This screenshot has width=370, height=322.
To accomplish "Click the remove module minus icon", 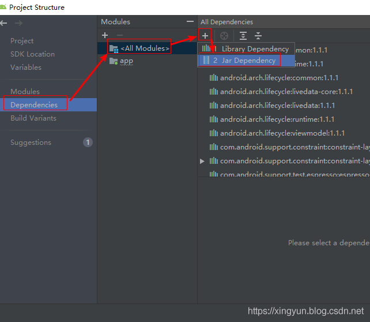I will click(x=120, y=36).
